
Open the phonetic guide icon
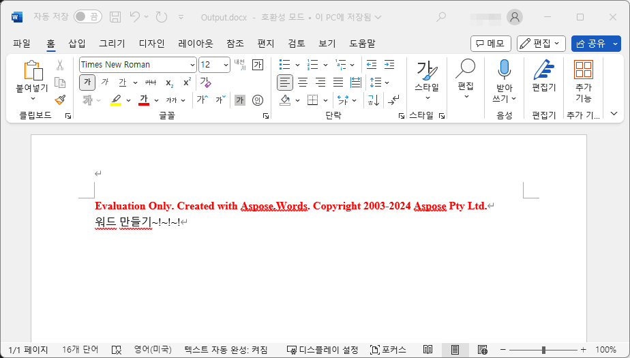pos(240,65)
